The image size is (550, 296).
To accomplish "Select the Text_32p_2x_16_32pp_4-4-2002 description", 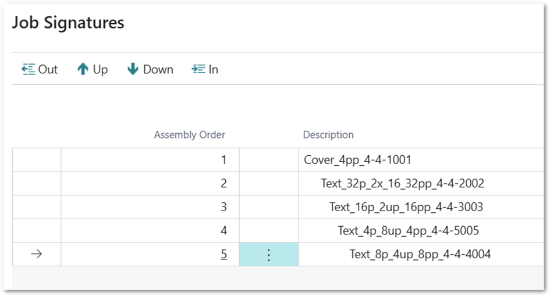I will (402, 184).
